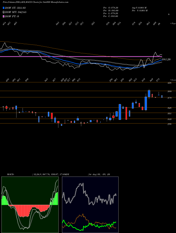The image size is (176, 233).
Task: Click the 348 price axis label
Action: 169,108
